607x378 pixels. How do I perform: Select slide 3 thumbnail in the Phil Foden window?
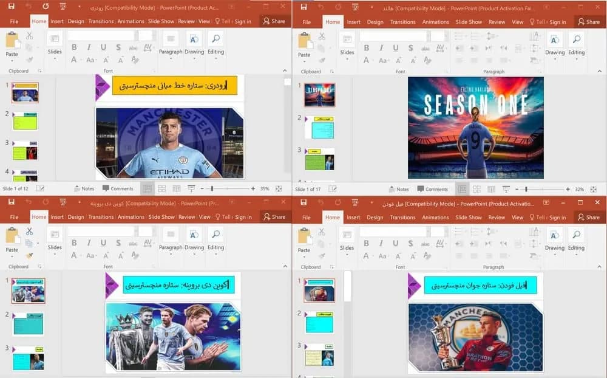point(319,355)
